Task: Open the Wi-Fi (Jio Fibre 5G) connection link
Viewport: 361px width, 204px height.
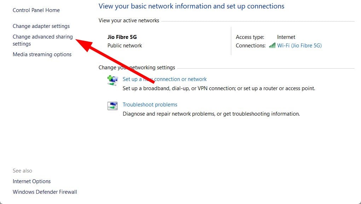Action: tap(299, 45)
